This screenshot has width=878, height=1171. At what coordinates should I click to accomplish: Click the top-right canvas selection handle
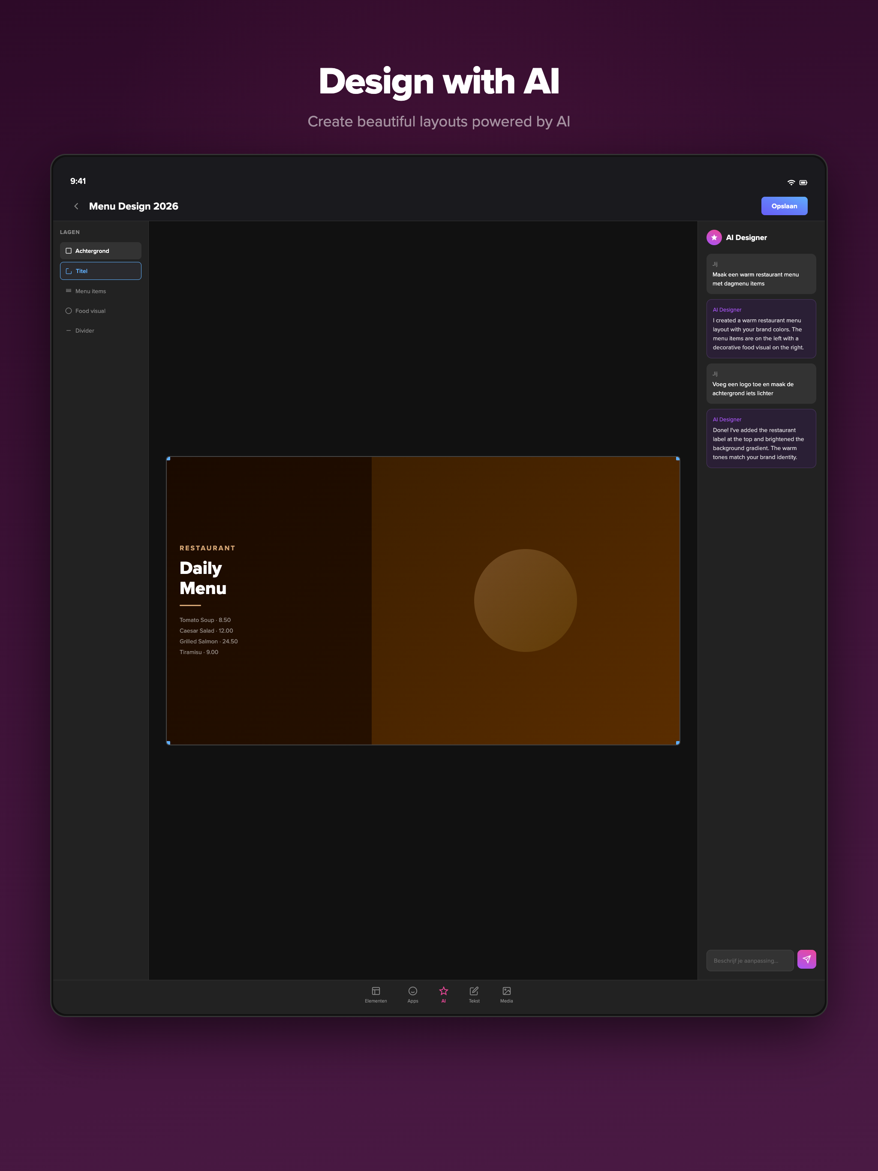(x=678, y=459)
